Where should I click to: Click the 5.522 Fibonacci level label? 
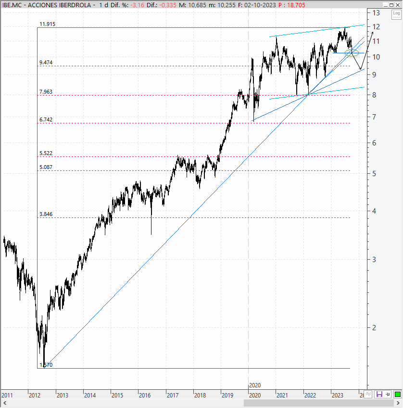coord(46,153)
